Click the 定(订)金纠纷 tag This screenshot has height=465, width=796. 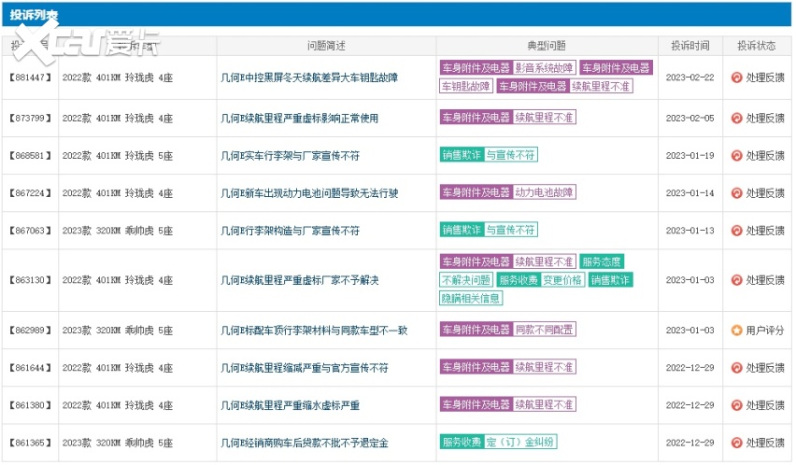(520, 442)
